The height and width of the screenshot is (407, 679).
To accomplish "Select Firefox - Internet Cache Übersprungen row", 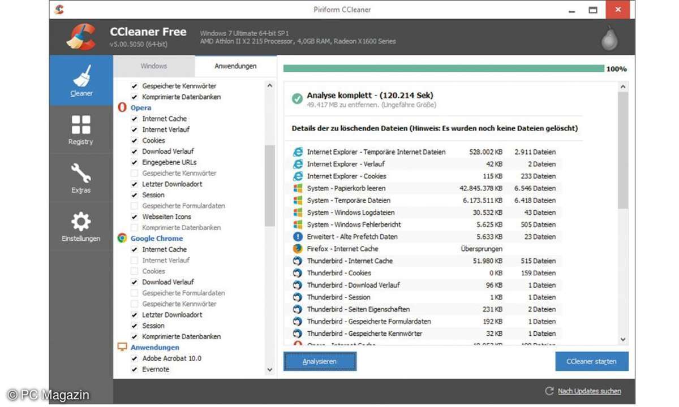I will click(427, 249).
